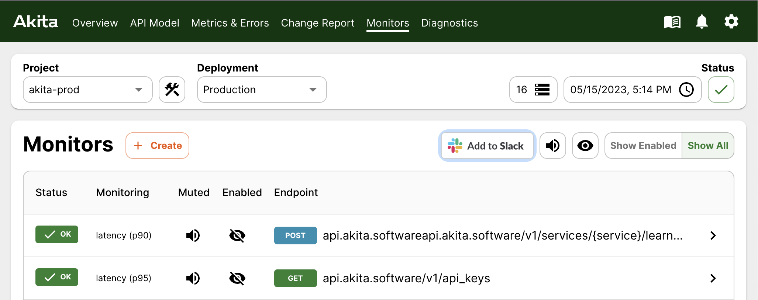
Task: Click the Add to Slack button
Action: [x=487, y=146]
